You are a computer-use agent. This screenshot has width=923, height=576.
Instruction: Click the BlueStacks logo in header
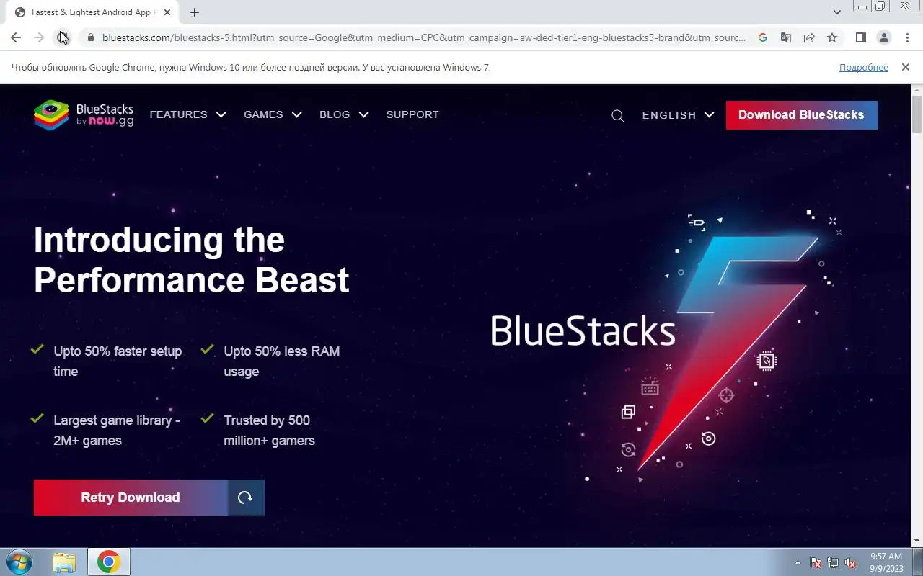(x=84, y=115)
